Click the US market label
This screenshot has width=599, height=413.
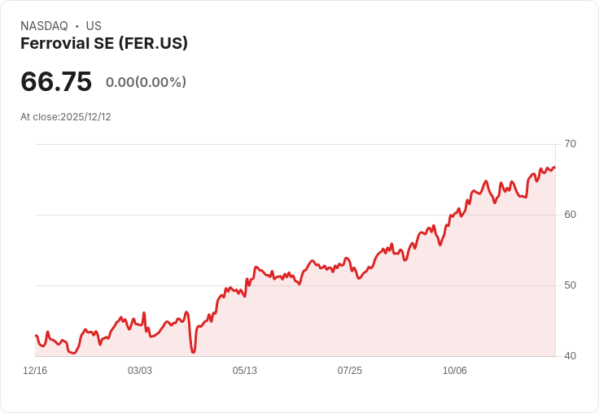pyautogui.click(x=94, y=26)
